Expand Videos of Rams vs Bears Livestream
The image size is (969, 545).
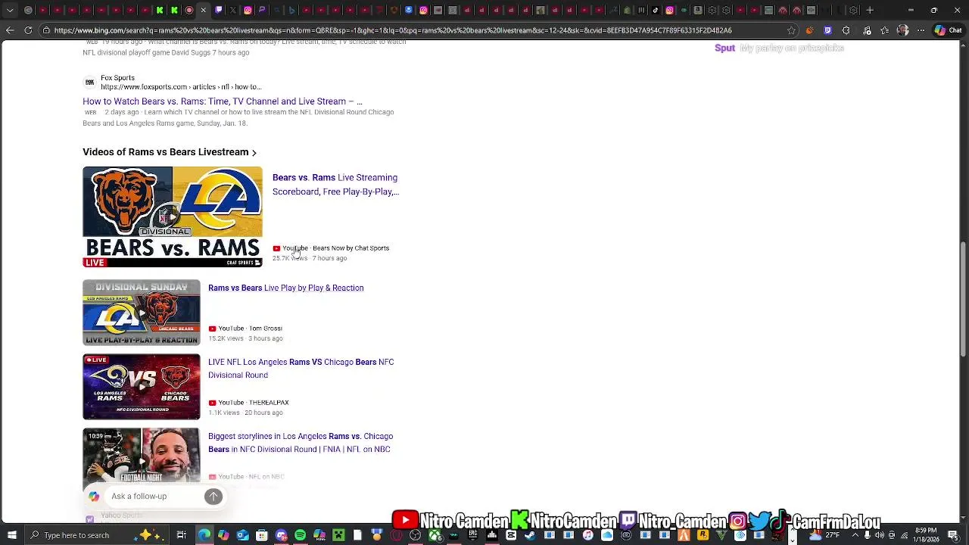pos(170,152)
